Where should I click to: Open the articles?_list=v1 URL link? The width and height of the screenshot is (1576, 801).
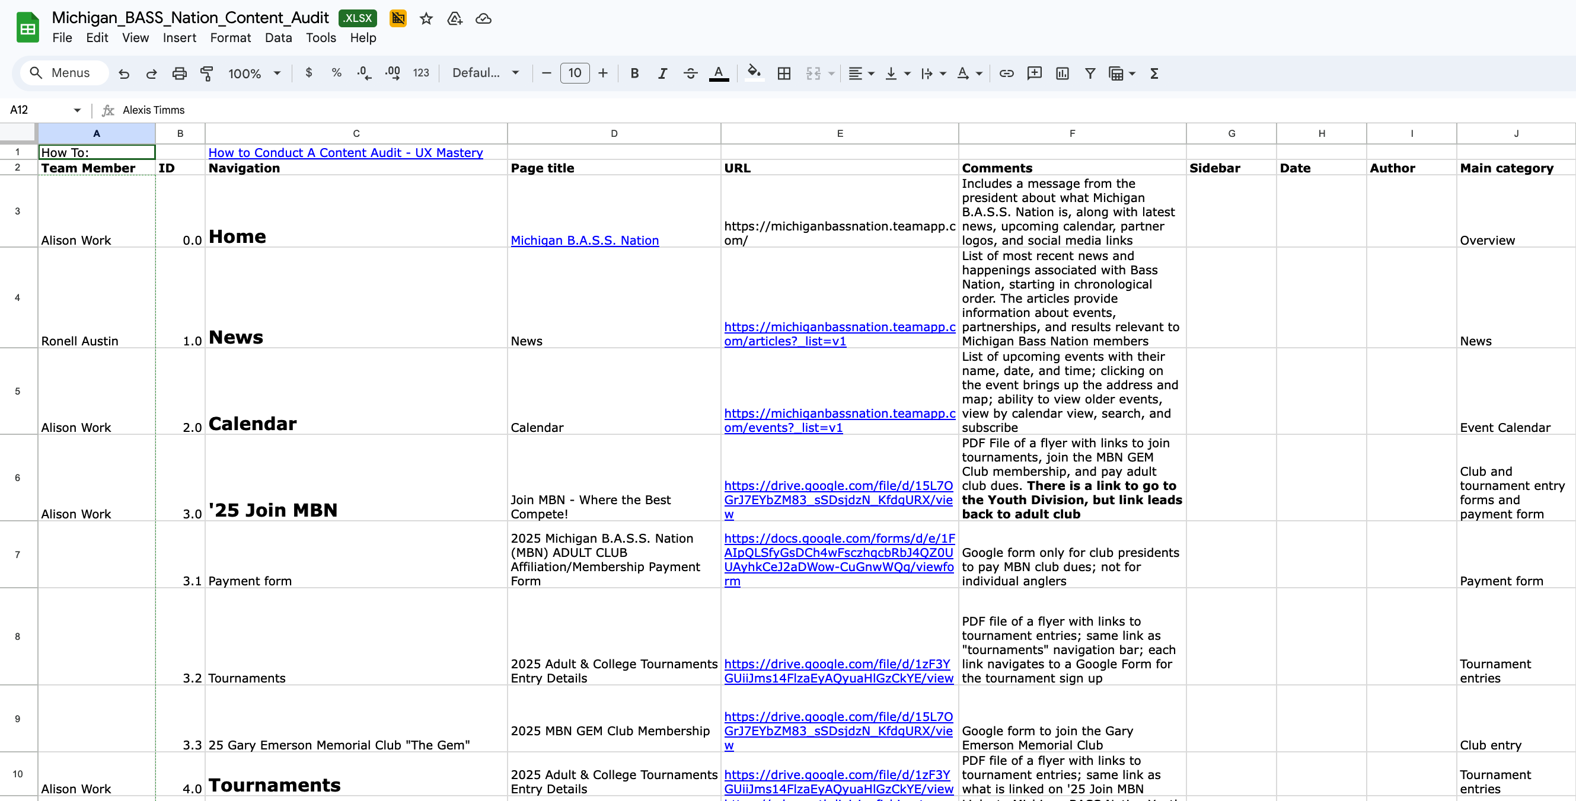(840, 334)
